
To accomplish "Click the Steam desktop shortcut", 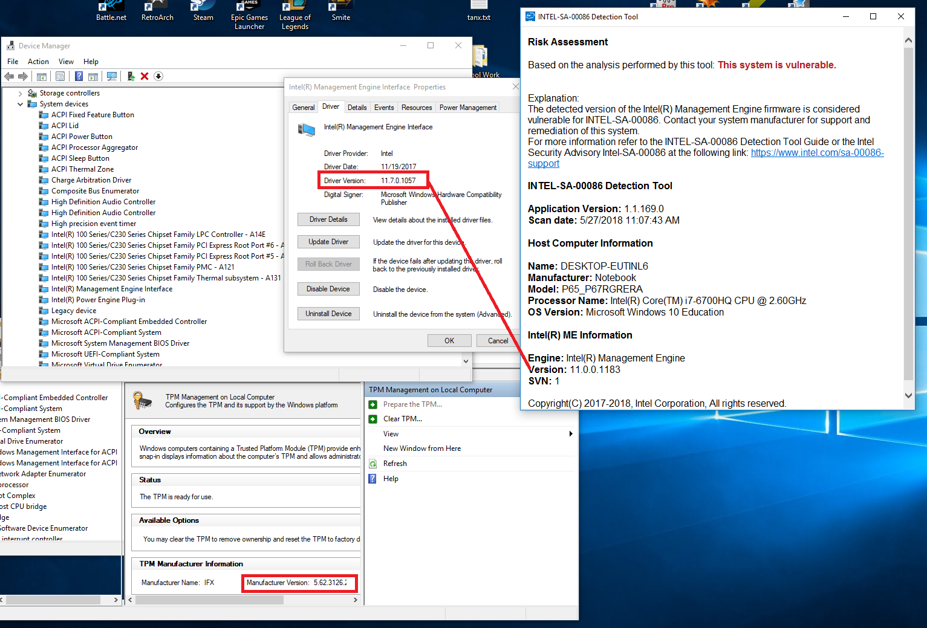I will [203, 11].
